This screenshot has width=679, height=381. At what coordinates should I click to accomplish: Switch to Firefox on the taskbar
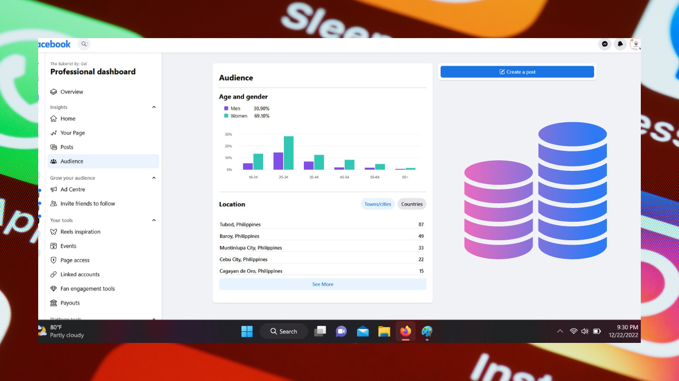(406, 331)
